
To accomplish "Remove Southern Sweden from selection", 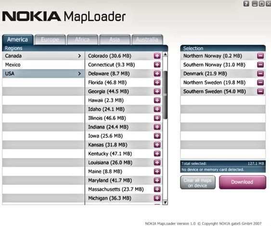I will [260, 91].
